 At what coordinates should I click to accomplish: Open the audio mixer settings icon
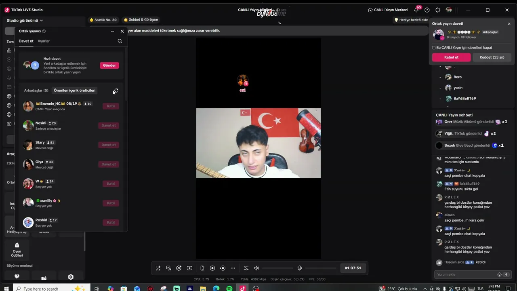click(246, 268)
